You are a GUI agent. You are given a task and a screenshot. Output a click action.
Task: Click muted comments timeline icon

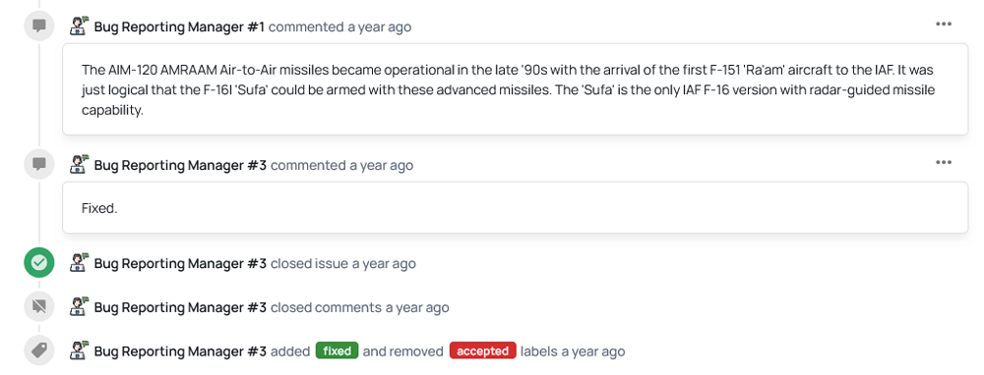39,306
